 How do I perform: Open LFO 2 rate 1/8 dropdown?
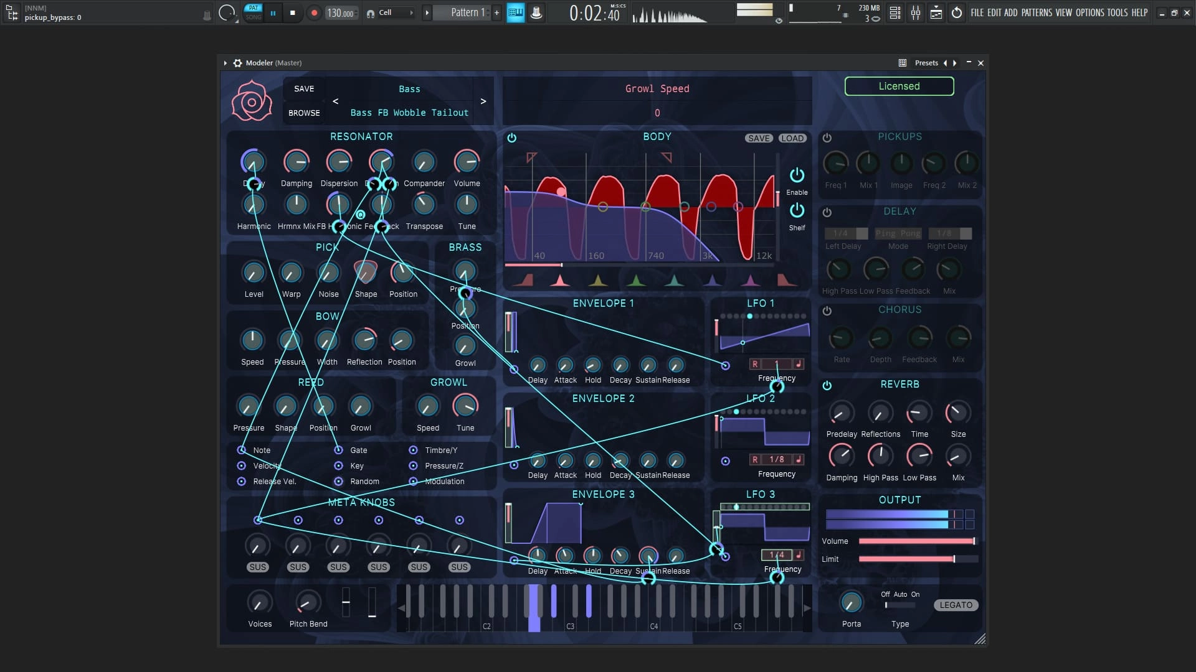(776, 459)
